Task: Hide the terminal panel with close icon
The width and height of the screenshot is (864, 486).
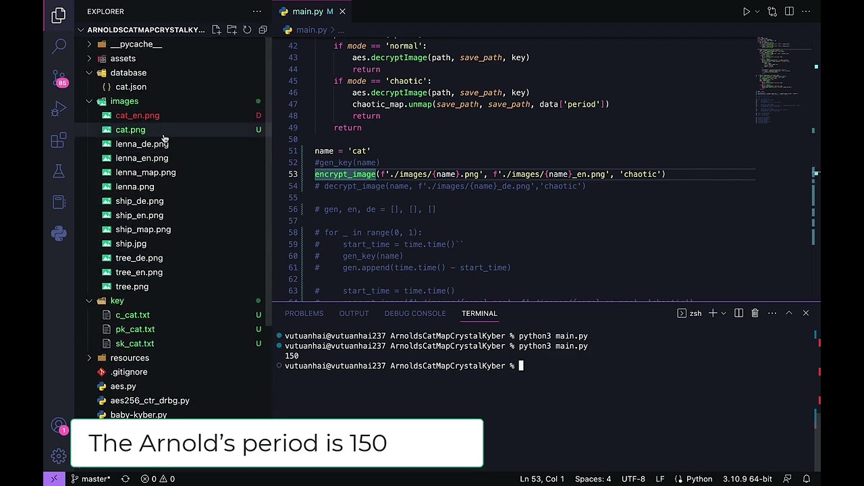Action: [x=805, y=313]
